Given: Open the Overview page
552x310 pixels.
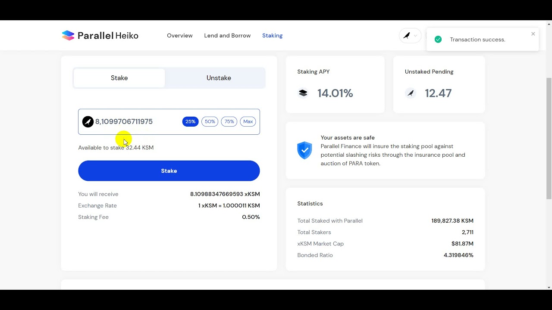Looking at the screenshot, I should [180, 36].
